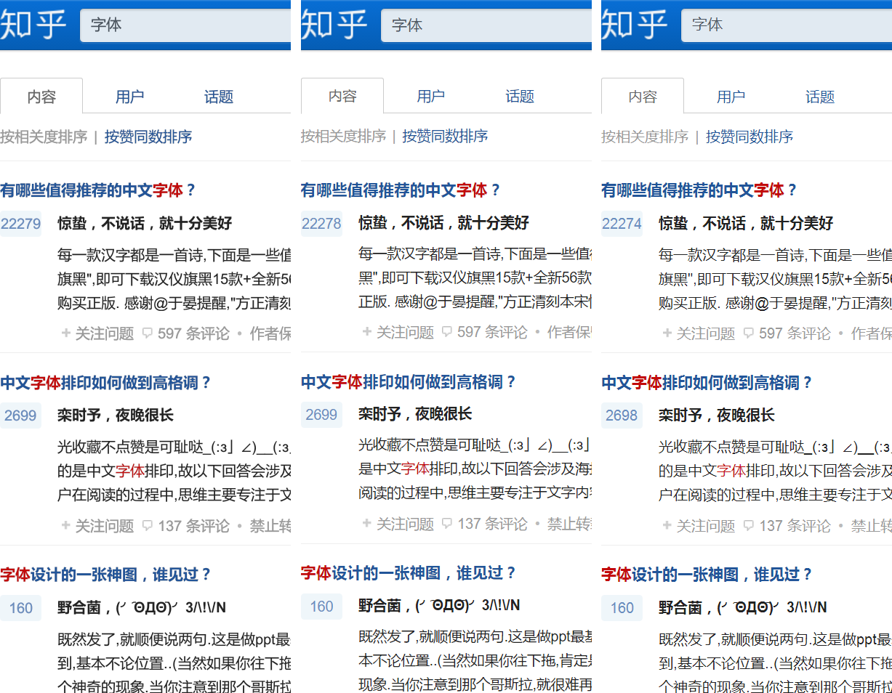Click the search input containing 字体
Image resolution: width=892 pixels, height=693 pixels.
(185, 25)
